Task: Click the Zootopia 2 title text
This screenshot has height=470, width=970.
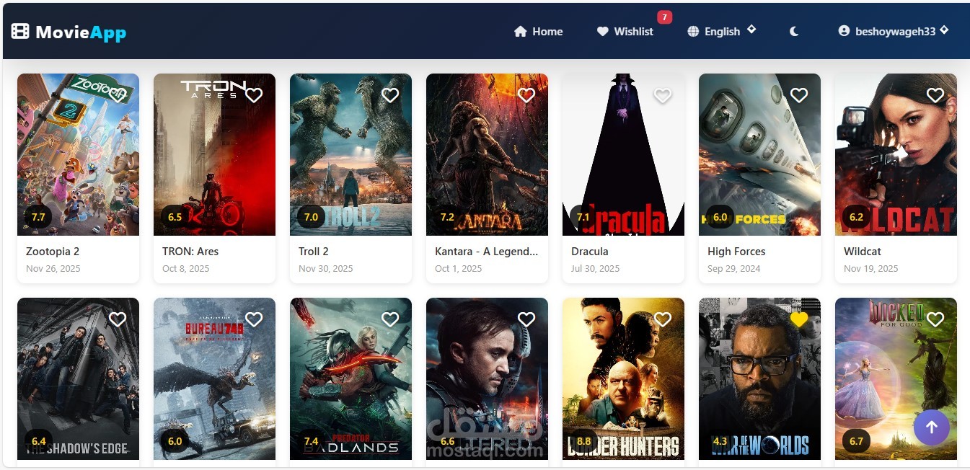Action: pos(53,252)
